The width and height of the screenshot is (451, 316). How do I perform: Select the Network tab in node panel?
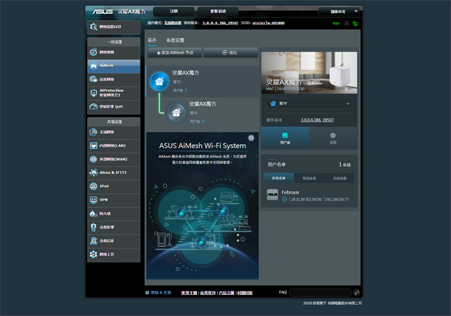click(333, 138)
